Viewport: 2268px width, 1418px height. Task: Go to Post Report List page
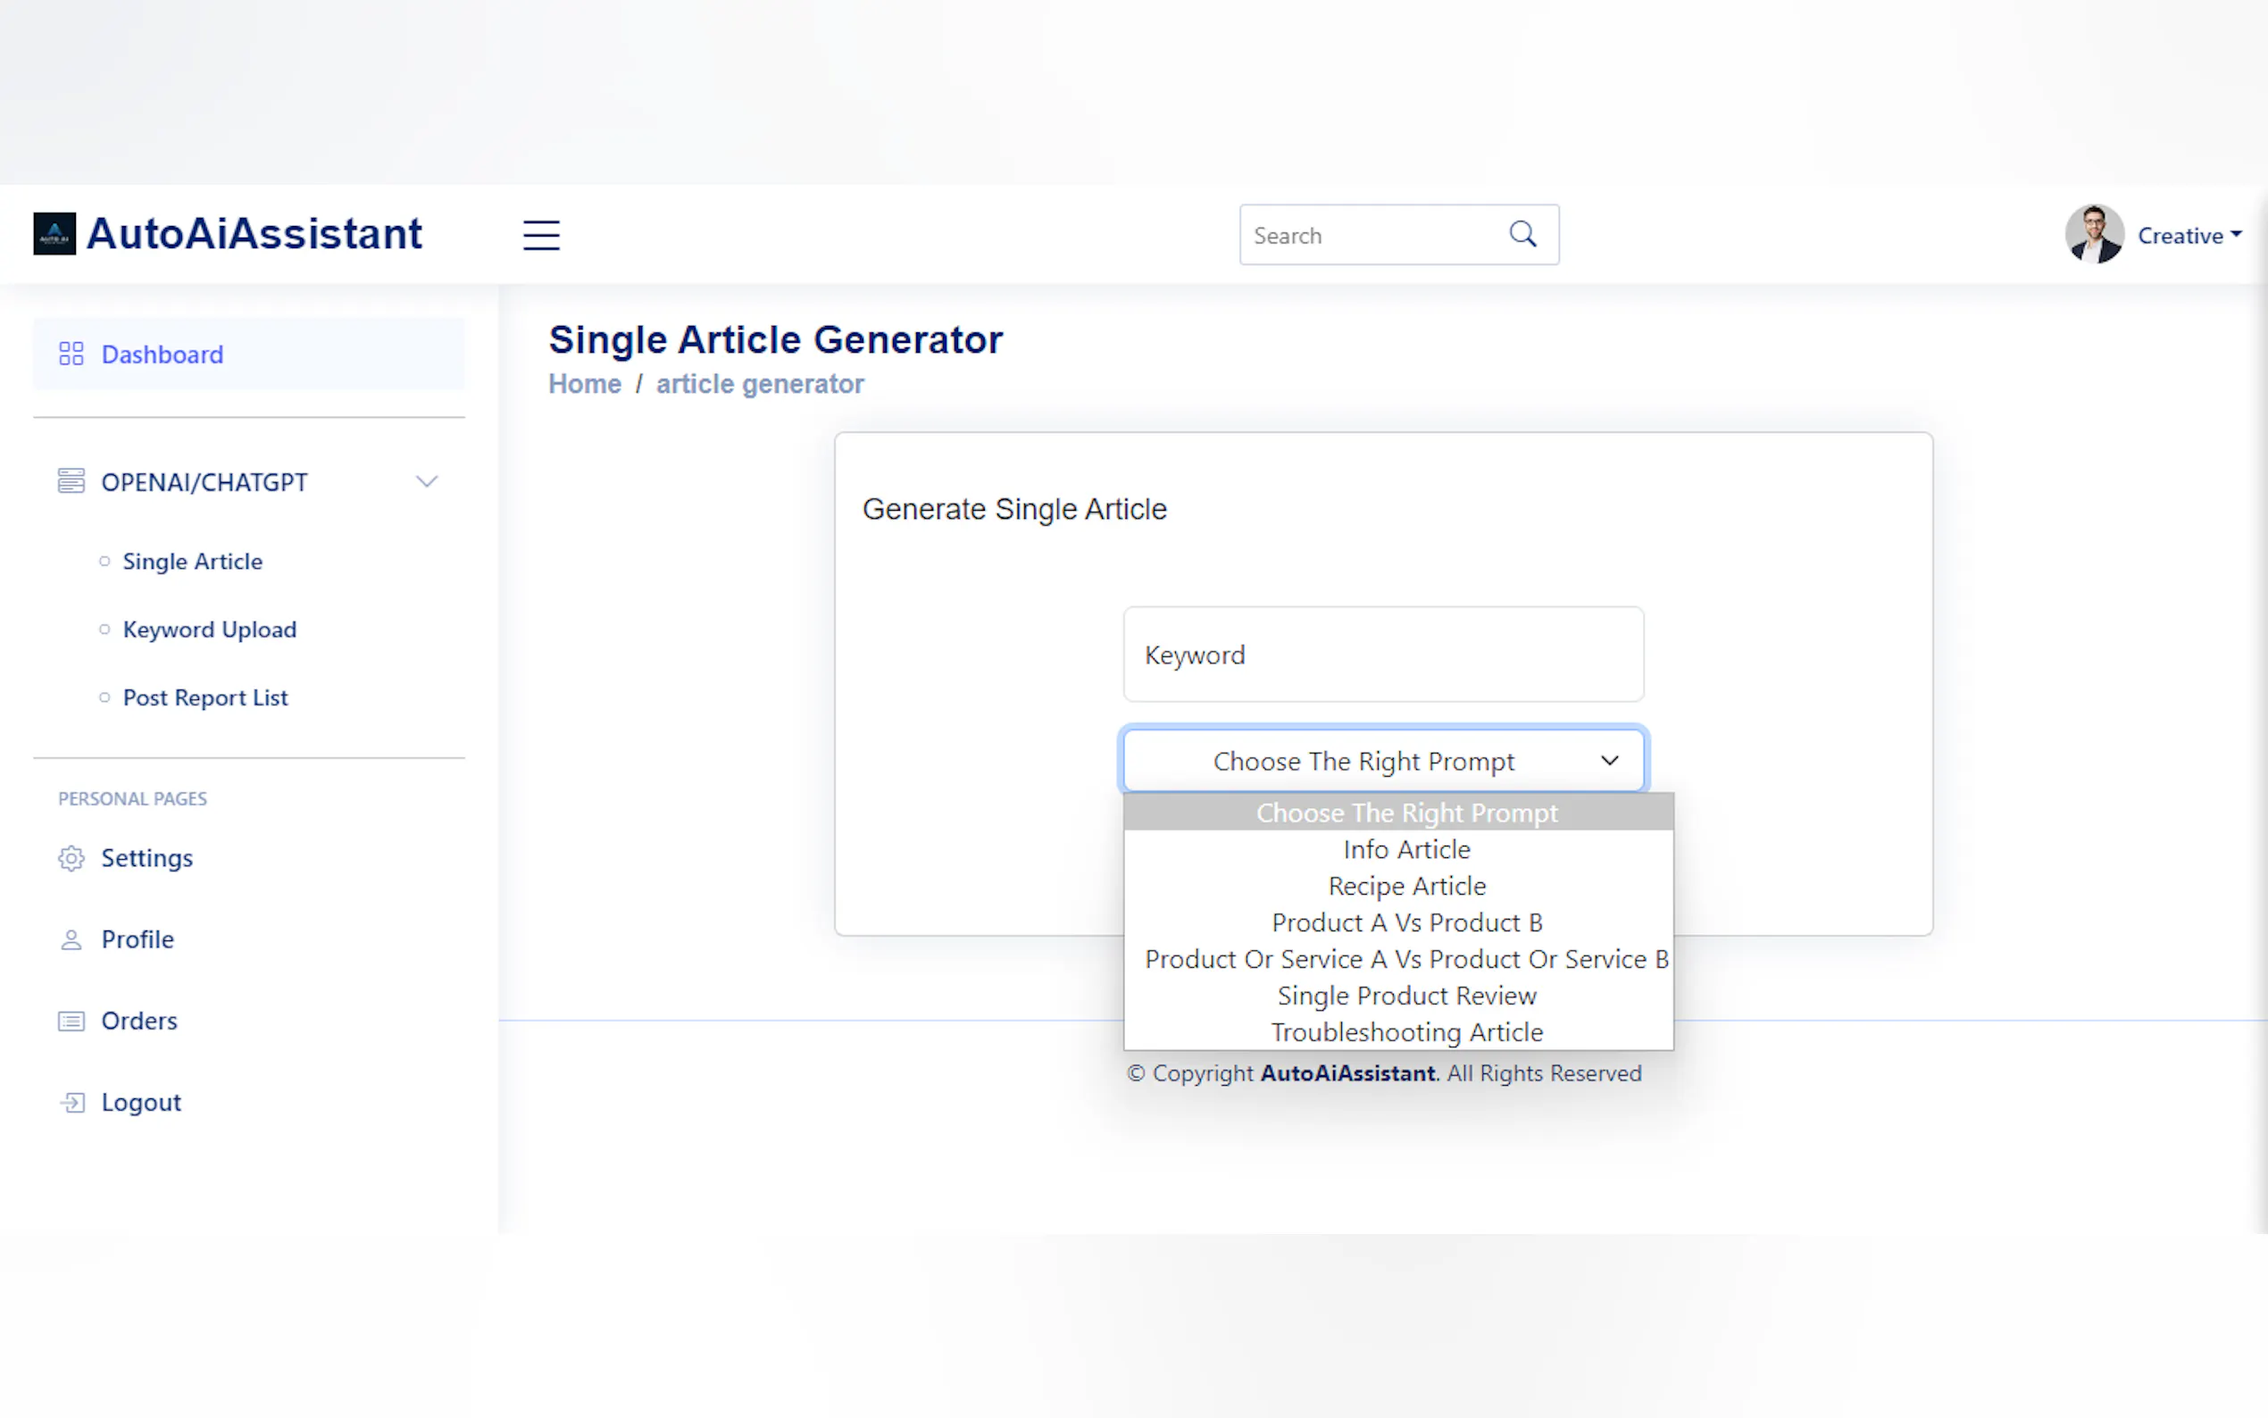pos(205,697)
